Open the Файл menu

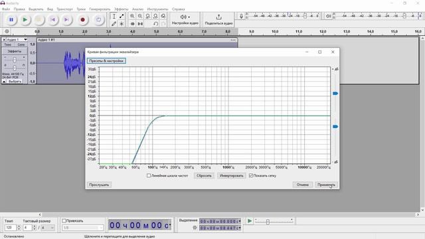[6, 9]
